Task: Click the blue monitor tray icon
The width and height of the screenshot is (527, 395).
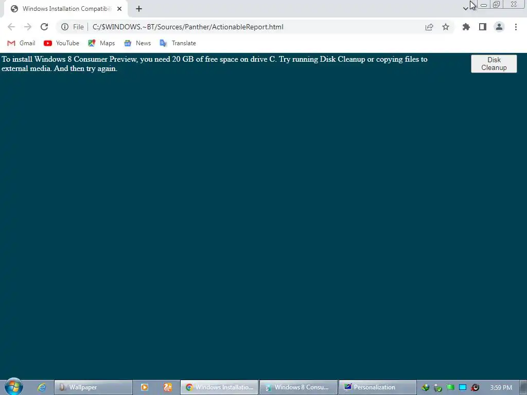Action: click(463, 388)
